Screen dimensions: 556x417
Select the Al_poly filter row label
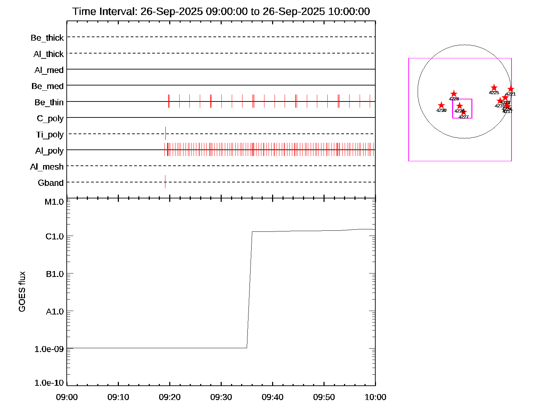click(x=49, y=151)
